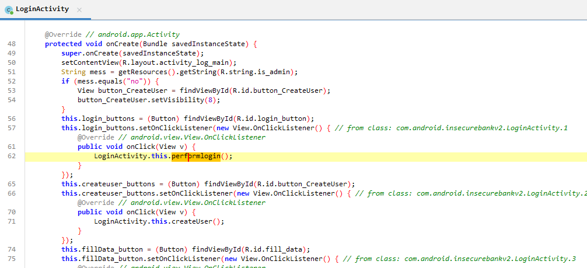Click line number 57 in gutter

pos(12,128)
